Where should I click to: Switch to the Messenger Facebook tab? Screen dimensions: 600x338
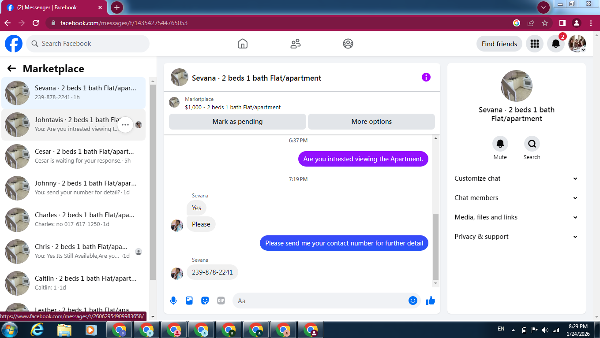pos(55,7)
